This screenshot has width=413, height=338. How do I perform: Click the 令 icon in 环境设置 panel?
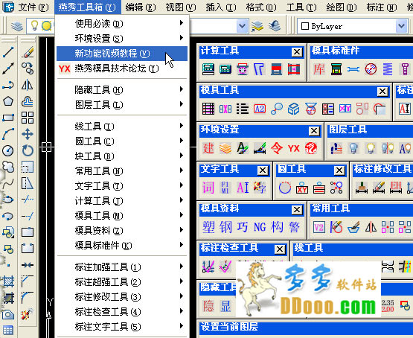(x=277, y=148)
